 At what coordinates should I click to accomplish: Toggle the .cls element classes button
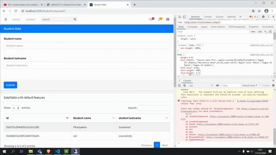(260, 31)
